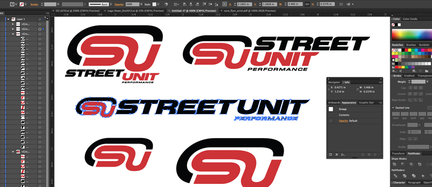The height and width of the screenshot is (187, 432).
Task: Select Contents row in Appearance panel
Action: click(x=354, y=115)
